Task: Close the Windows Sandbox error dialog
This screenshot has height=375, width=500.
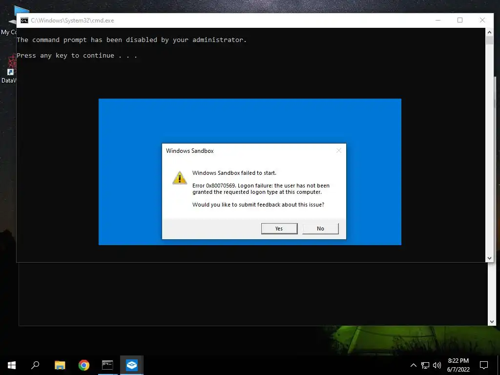Action: click(339, 150)
